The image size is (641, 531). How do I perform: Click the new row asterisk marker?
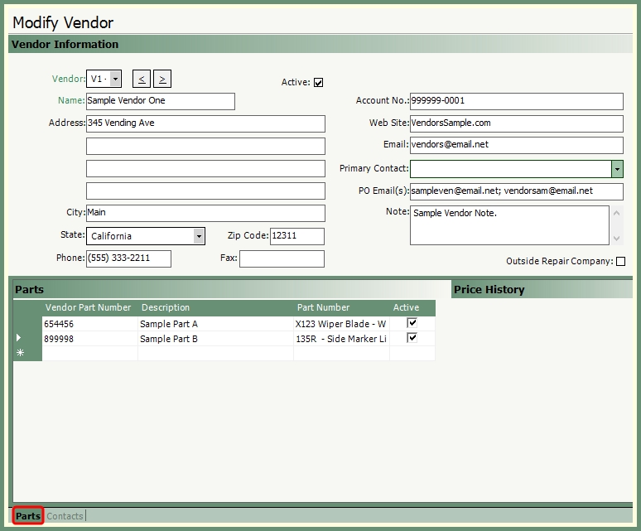click(x=20, y=353)
